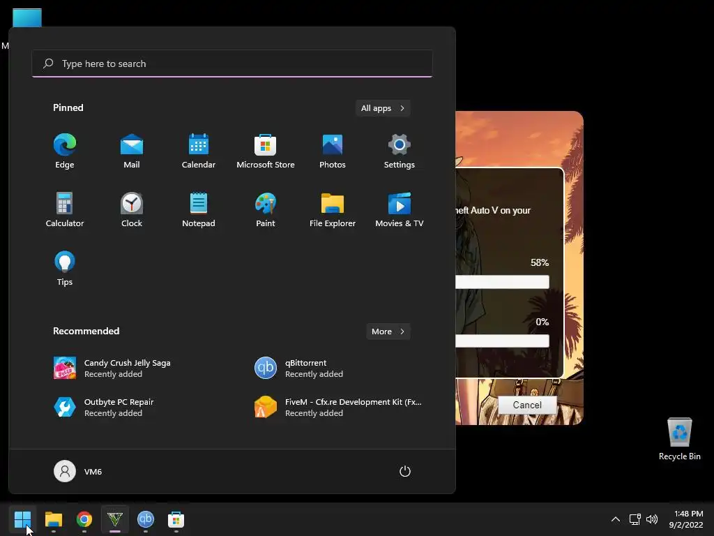Open Microsoft Store in pinned apps
The height and width of the screenshot is (536, 714).
point(266,151)
